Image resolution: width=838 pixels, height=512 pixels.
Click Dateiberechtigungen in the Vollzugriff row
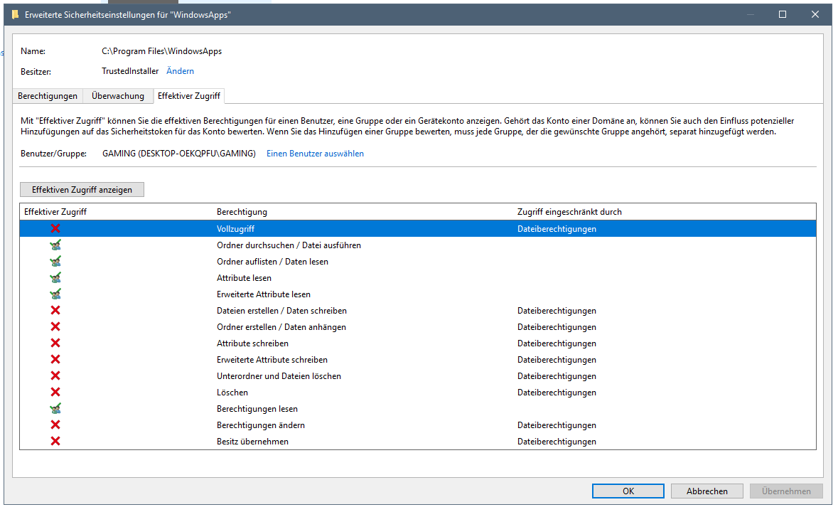tap(557, 229)
